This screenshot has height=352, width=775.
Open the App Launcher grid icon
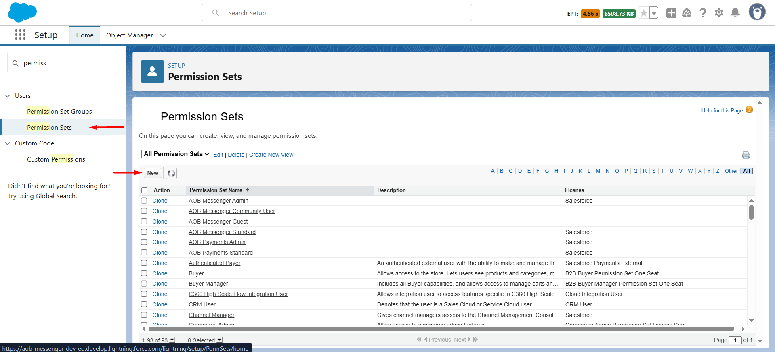(20, 35)
